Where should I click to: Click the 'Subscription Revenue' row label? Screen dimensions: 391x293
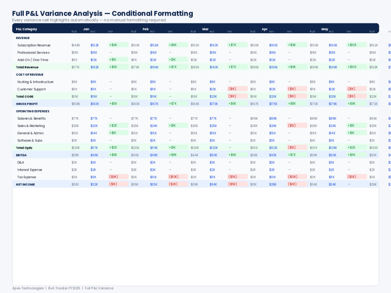pos(34,45)
